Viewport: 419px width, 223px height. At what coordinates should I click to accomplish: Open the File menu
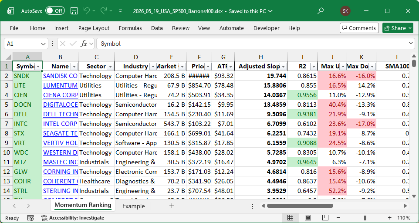pyautogui.click(x=14, y=28)
